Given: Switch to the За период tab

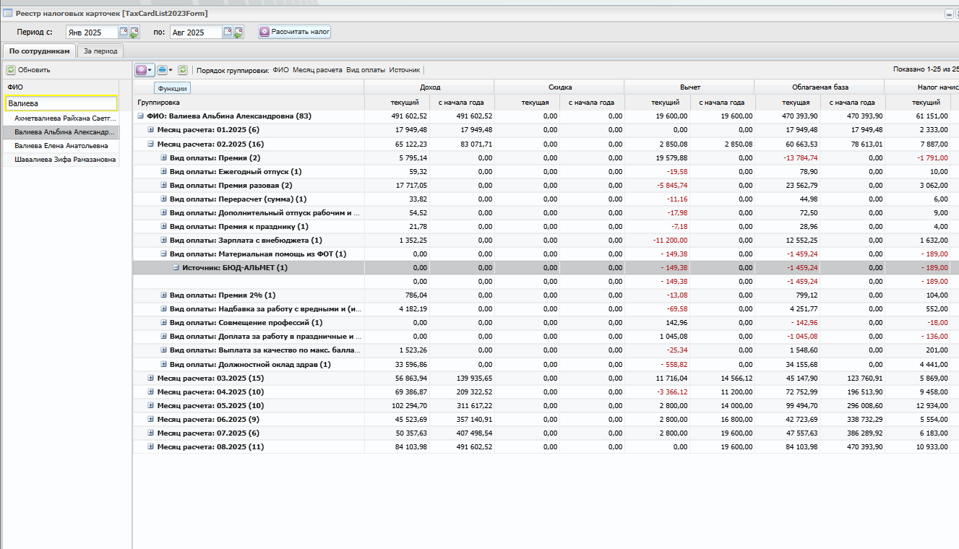Looking at the screenshot, I should click(x=100, y=51).
